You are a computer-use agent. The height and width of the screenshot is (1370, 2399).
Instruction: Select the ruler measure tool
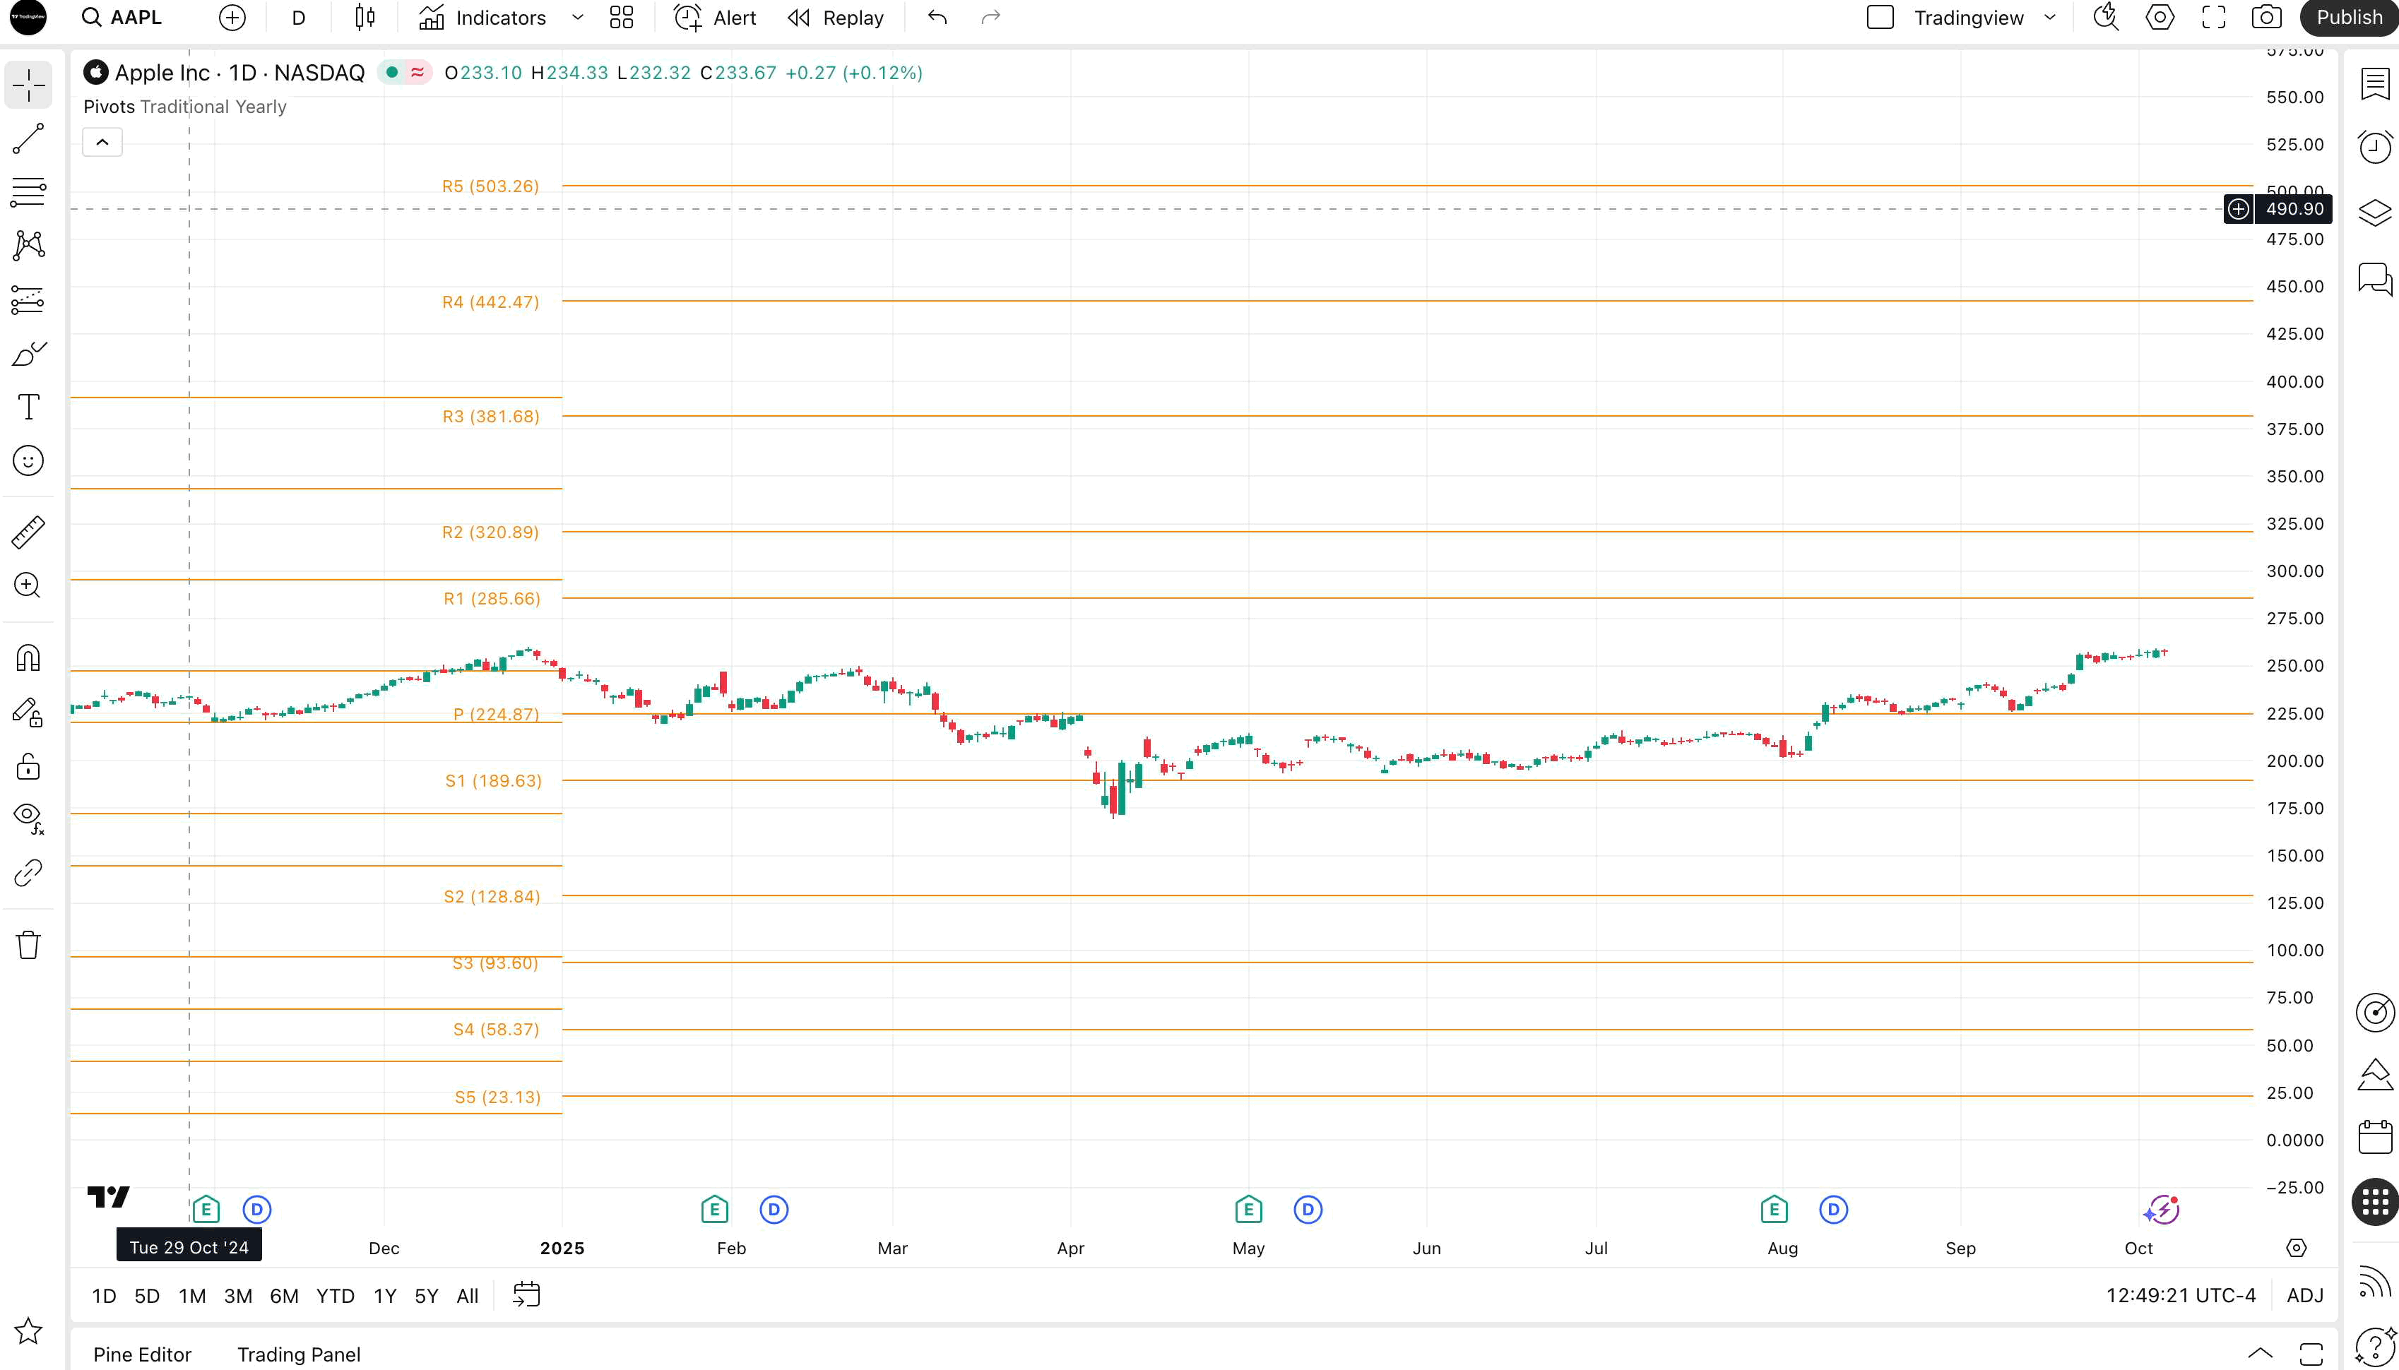pos(28,532)
